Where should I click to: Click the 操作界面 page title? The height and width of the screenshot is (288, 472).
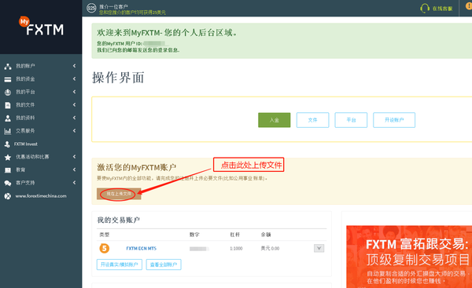click(118, 78)
